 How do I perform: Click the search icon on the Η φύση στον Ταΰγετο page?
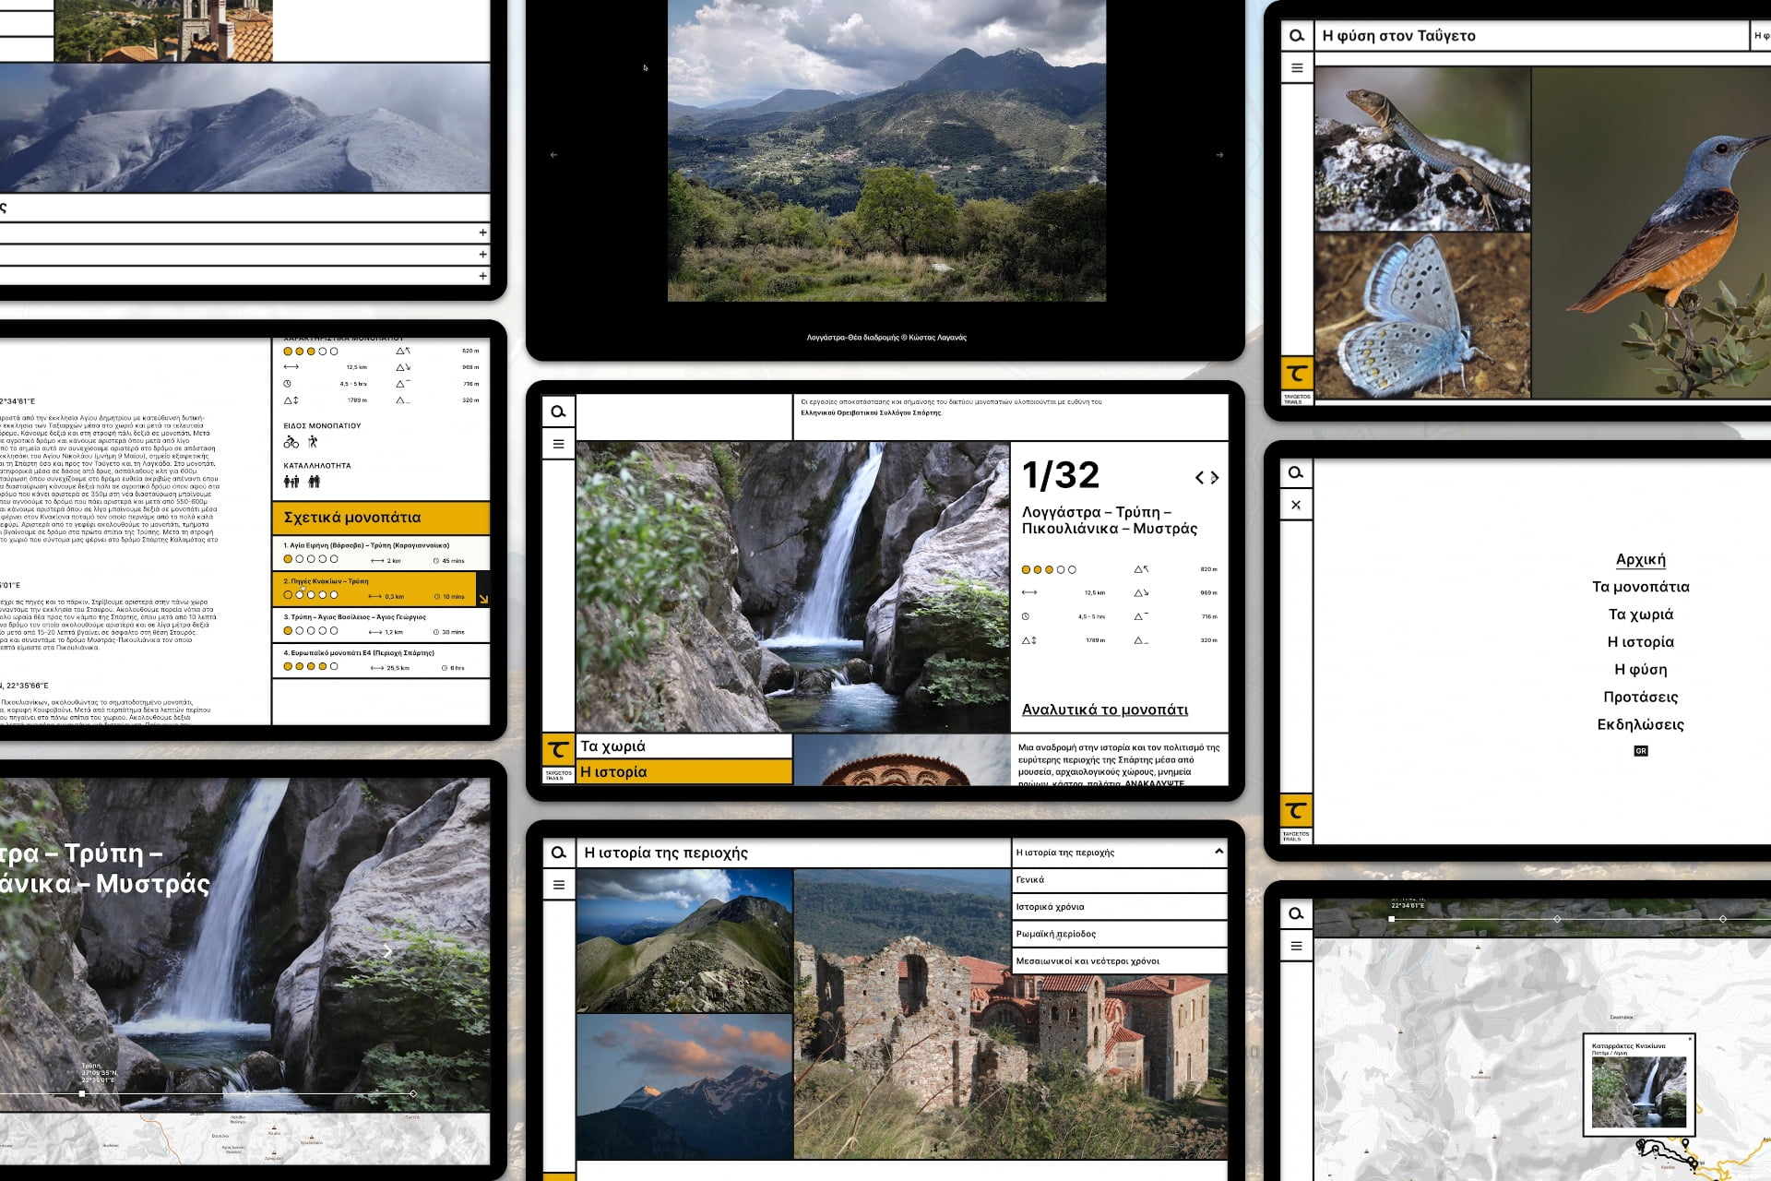coord(1297,36)
